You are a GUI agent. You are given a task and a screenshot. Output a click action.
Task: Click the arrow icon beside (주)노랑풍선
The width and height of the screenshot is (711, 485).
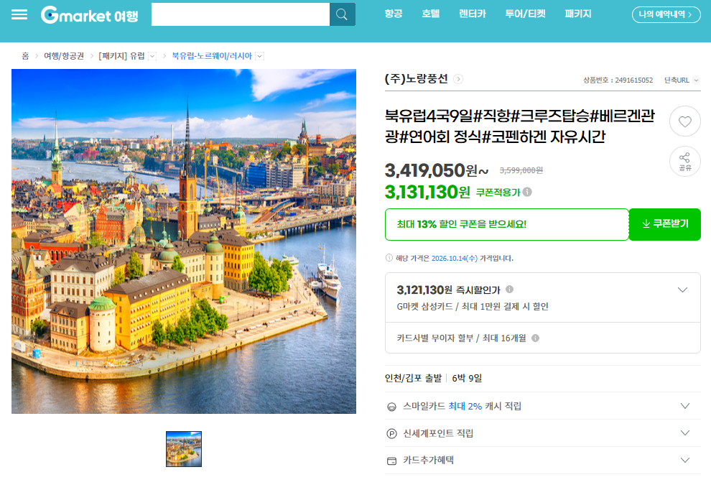pos(458,79)
